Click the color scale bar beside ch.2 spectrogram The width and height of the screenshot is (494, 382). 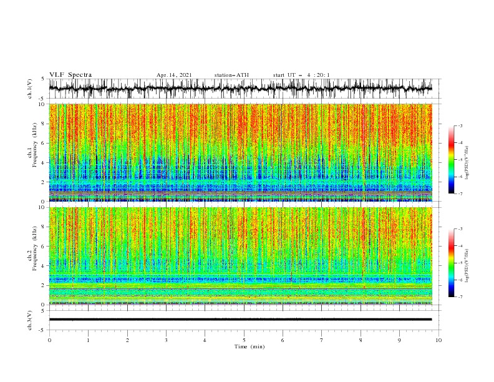click(451, 263)
